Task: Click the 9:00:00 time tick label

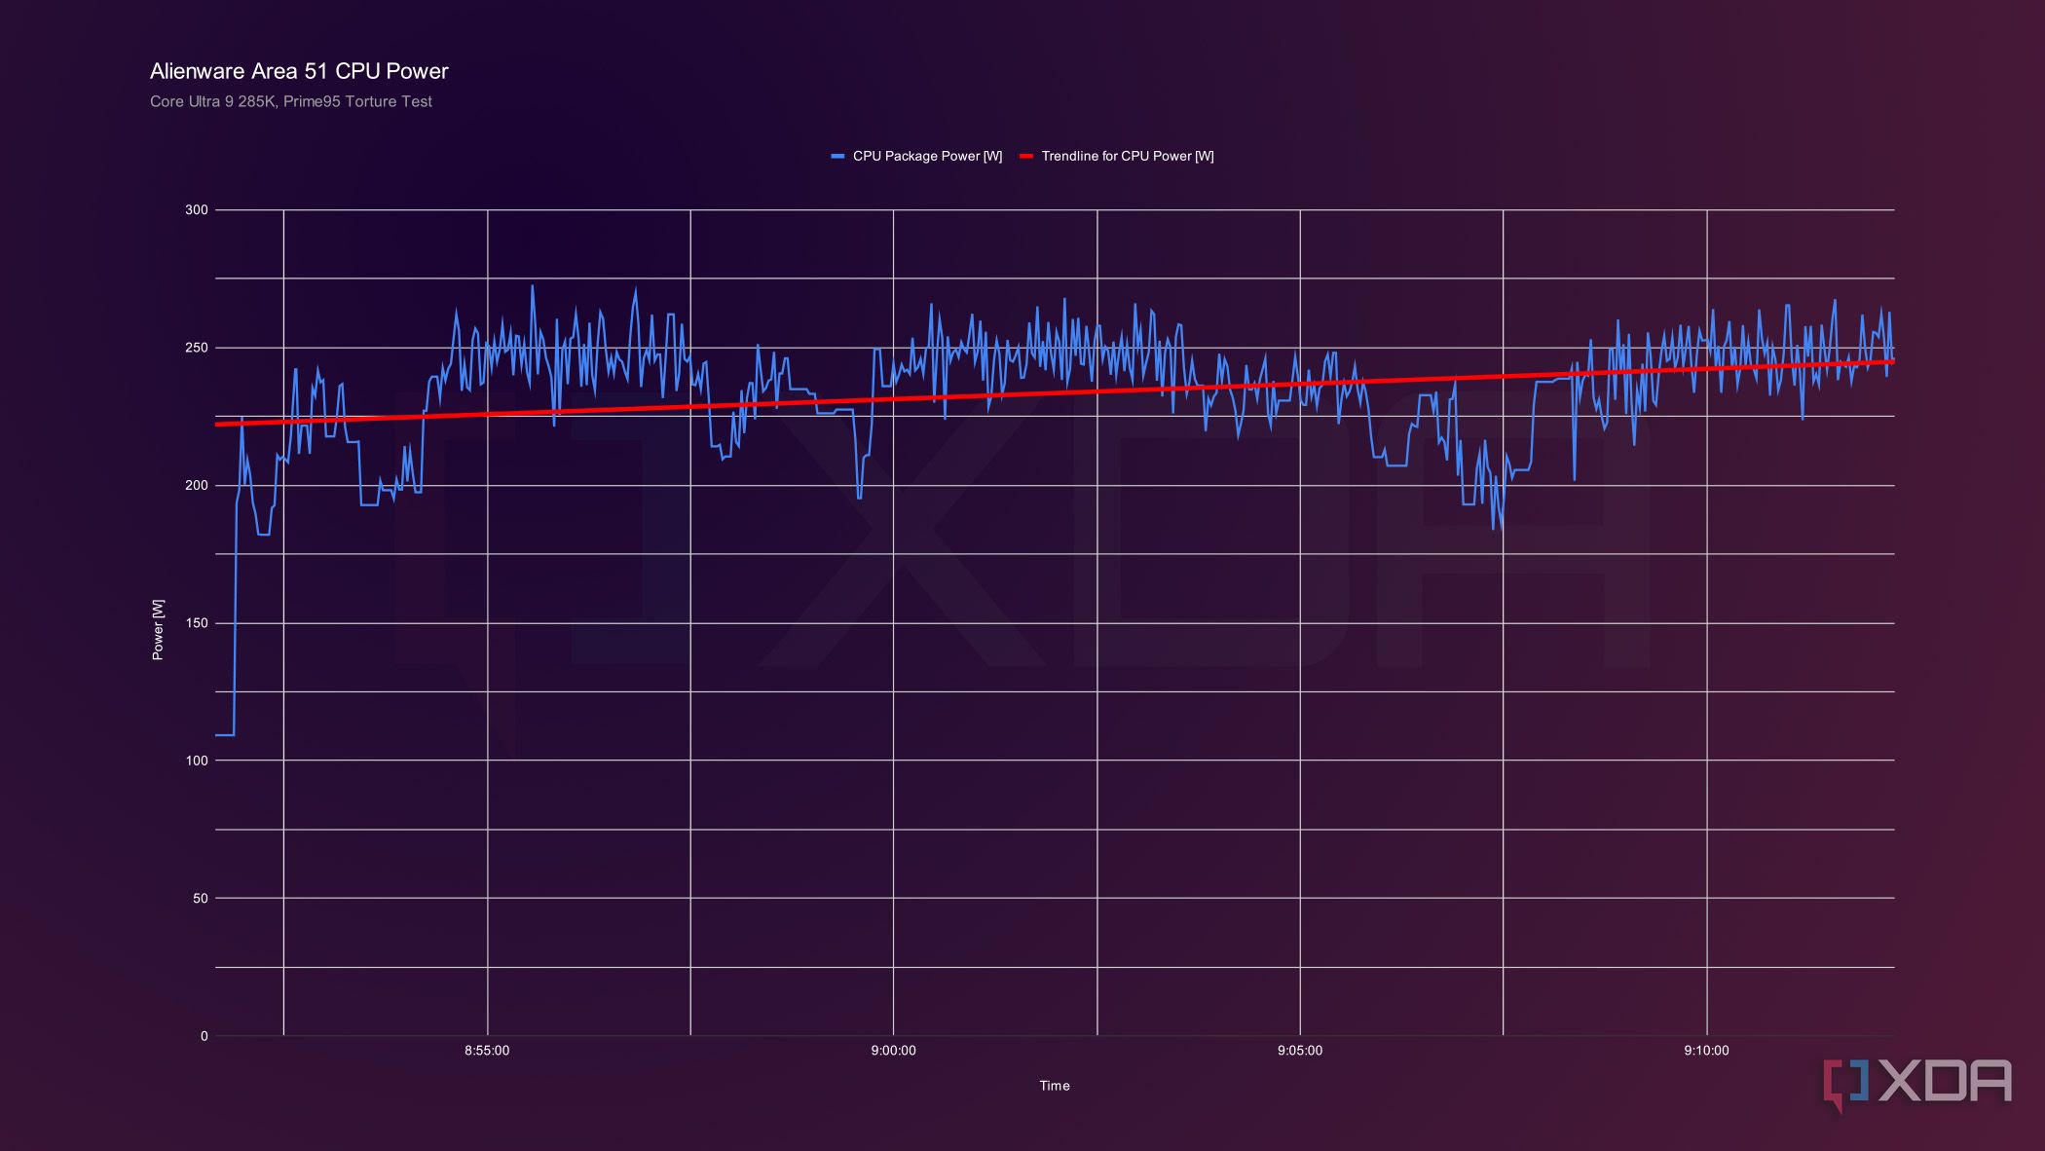Action: click(893, 1051)
